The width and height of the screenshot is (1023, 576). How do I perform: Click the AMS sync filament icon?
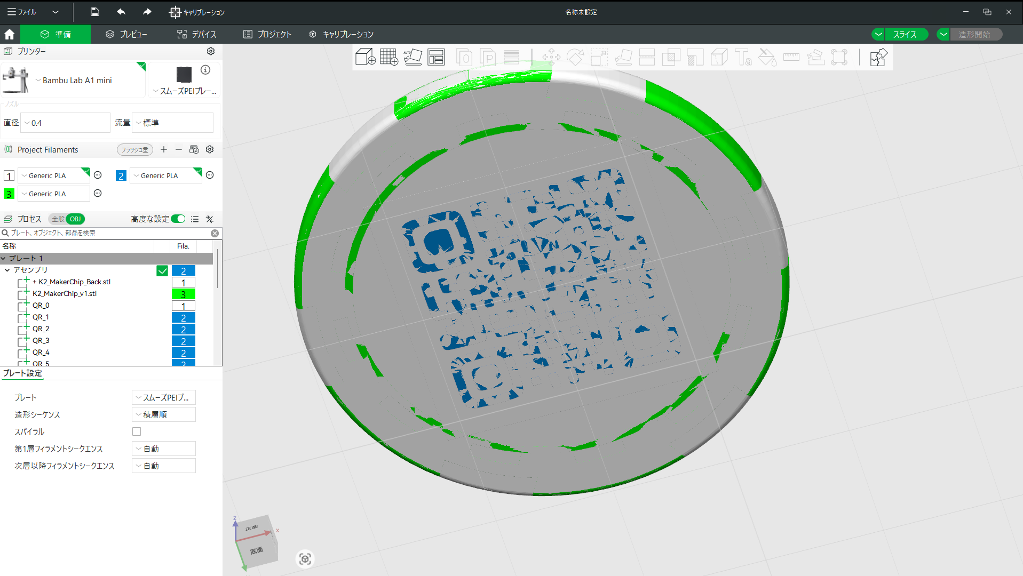pos(194,149)
